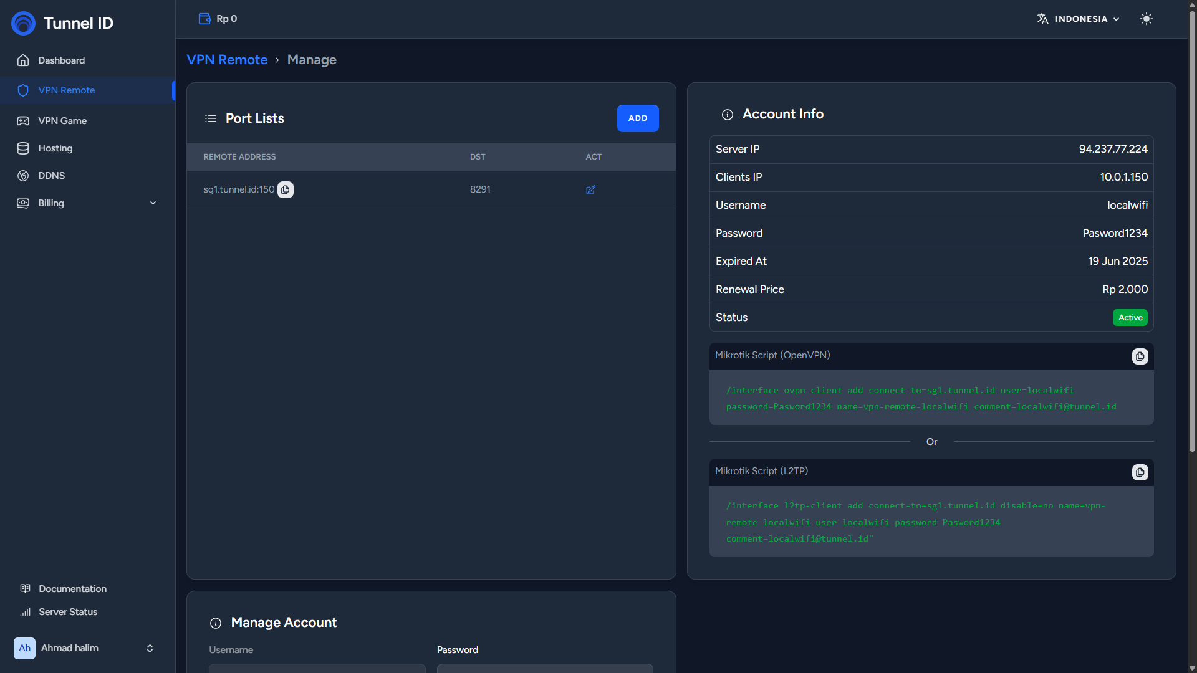Screen dimensions: 1197x673
Task: Edit the port 8291 entry
Action: pyautogui.click(x=590, y=189)
